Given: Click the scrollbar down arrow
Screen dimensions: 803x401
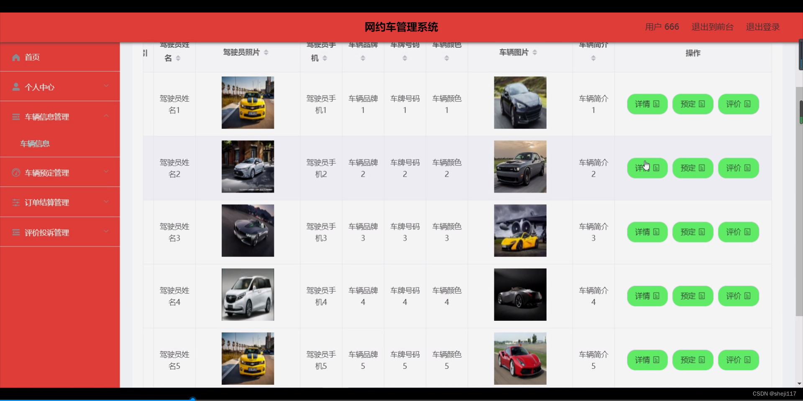Looking at the screenshot, I should [x=799, y=383].
